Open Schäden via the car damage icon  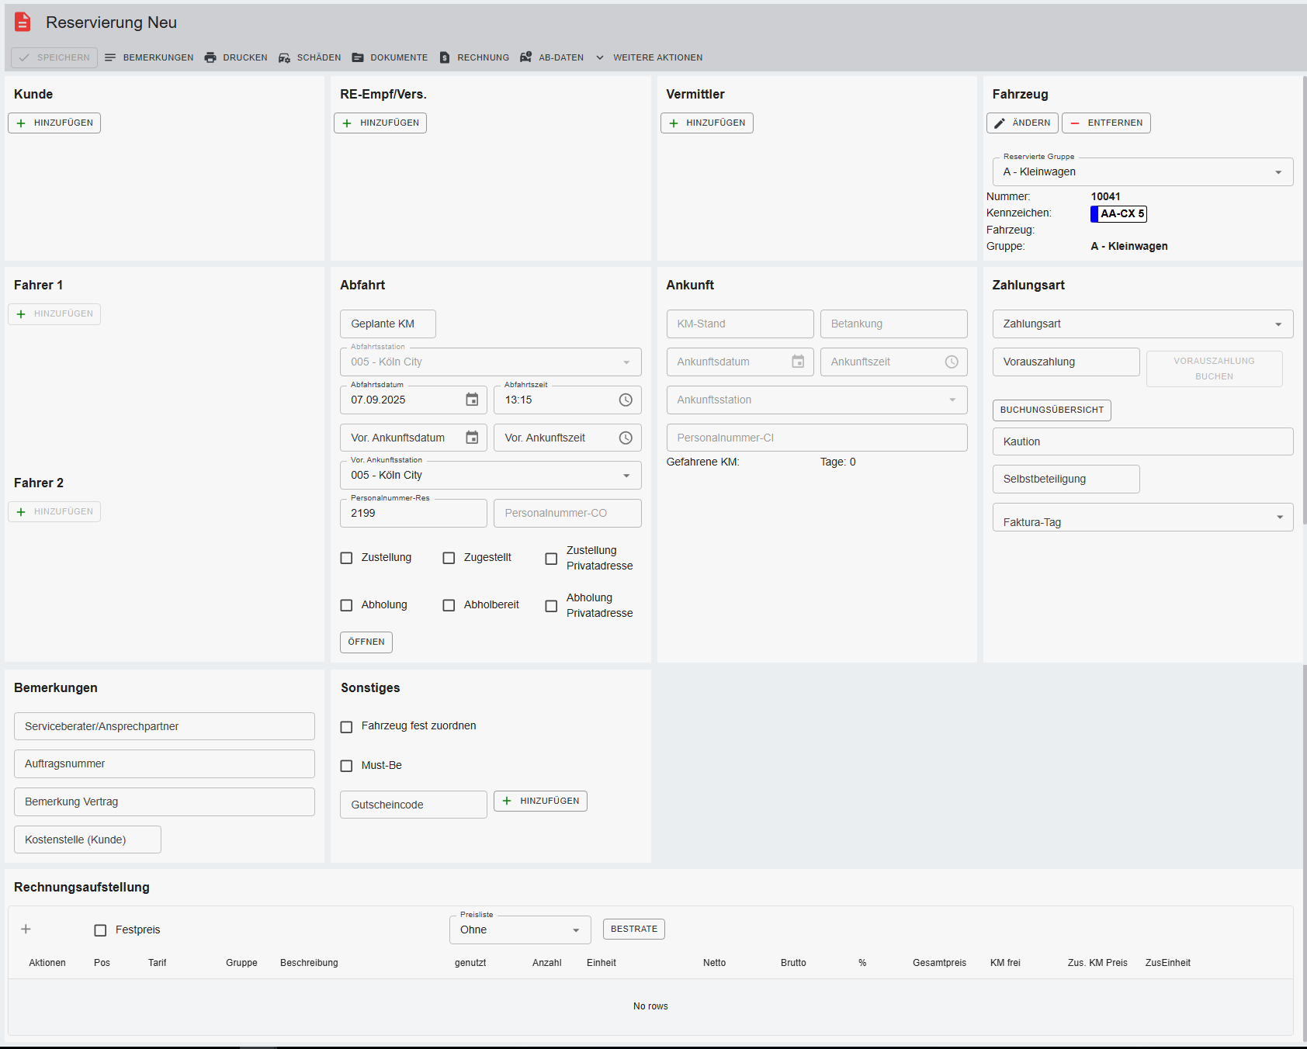[x=285, y=57]
